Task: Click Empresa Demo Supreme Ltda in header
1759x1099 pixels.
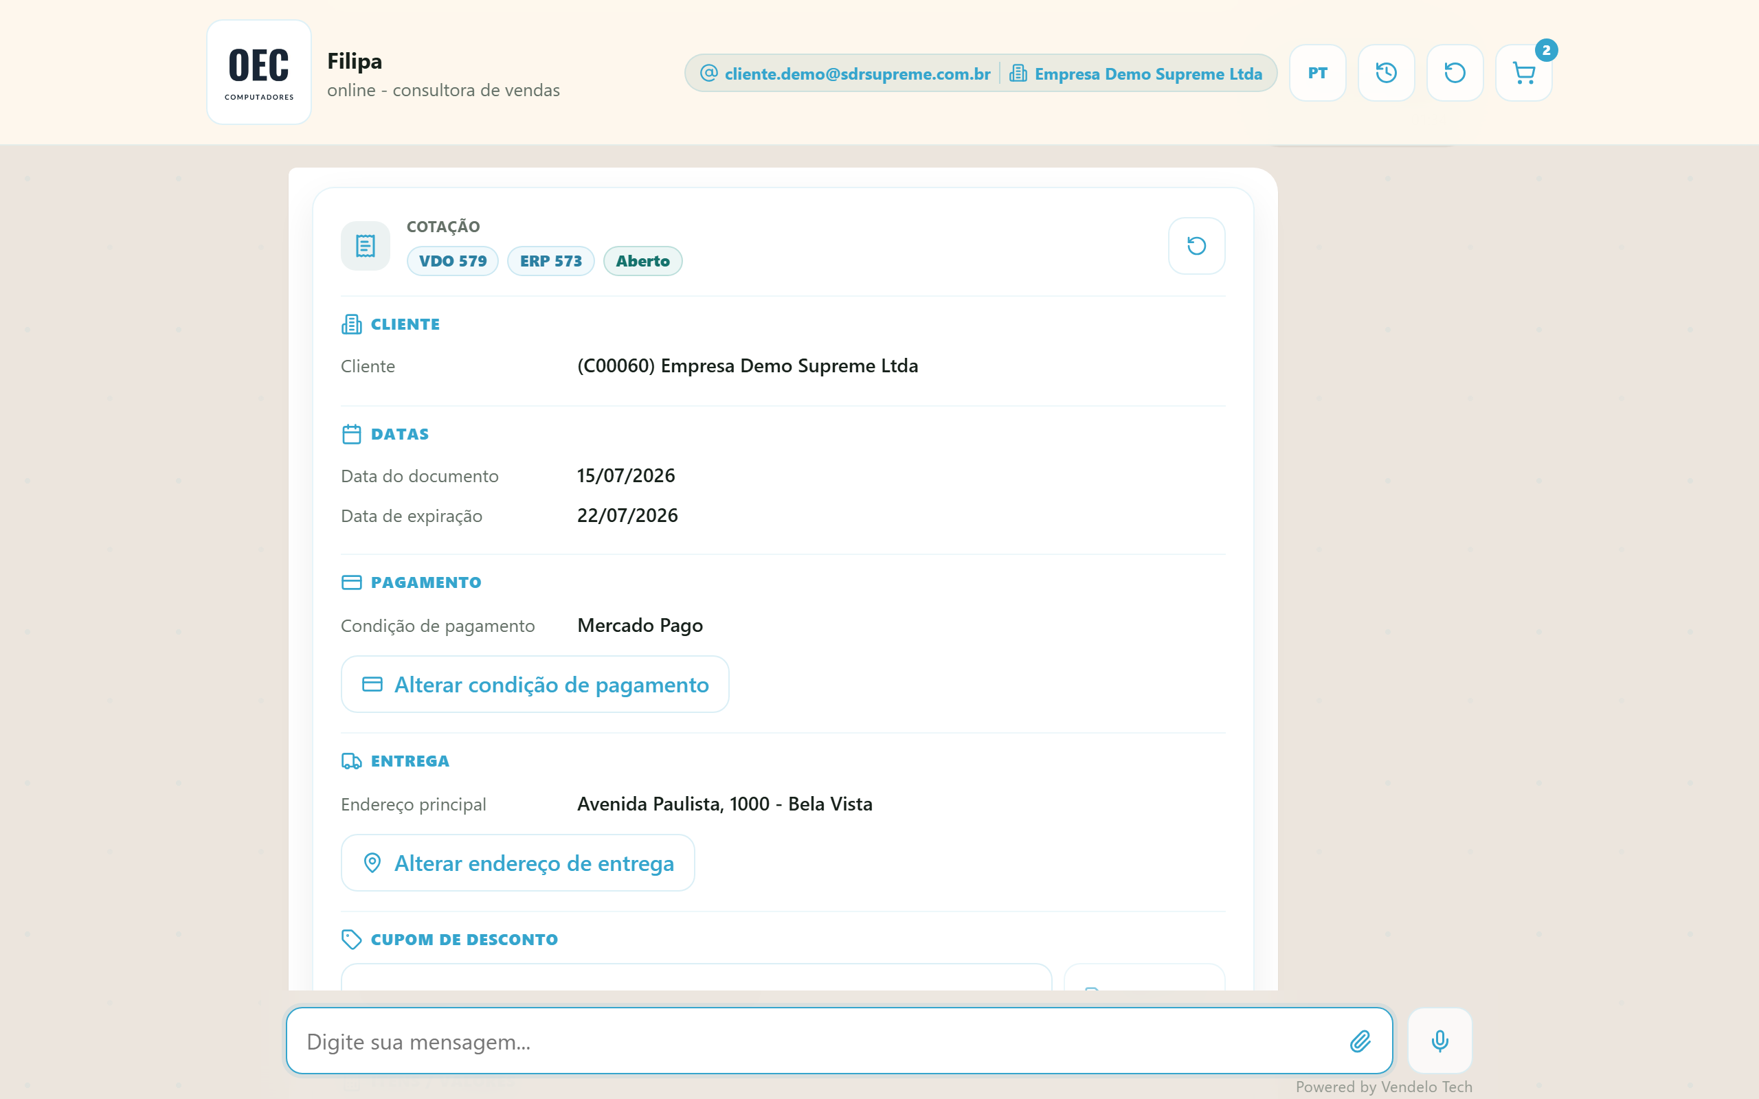Action: (1136, 73)
